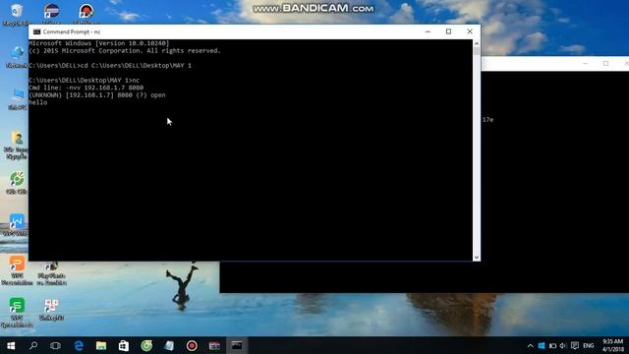Open the Recycle Bin desktop icon
629x354 pixels.
click(17, 14)
